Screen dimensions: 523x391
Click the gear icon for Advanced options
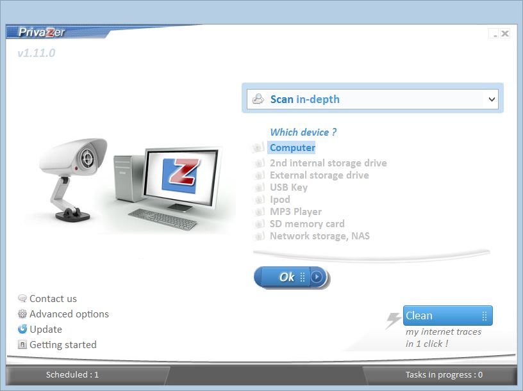[22, 314]
